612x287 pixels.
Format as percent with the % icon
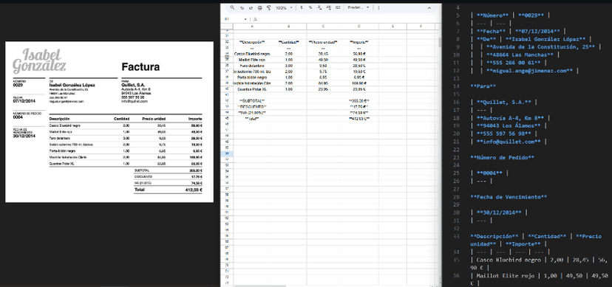pos(310,8)
